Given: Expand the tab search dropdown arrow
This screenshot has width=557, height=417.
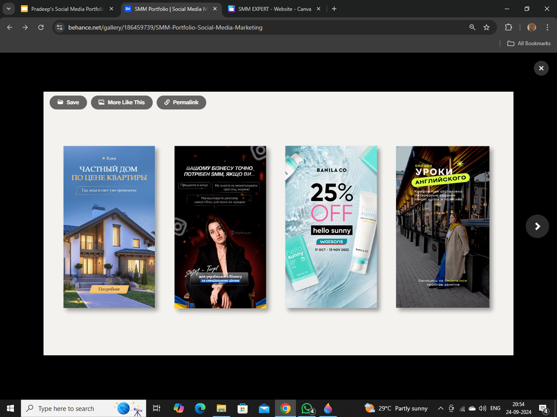Looking at the screenshot, I should pos(9,9).
